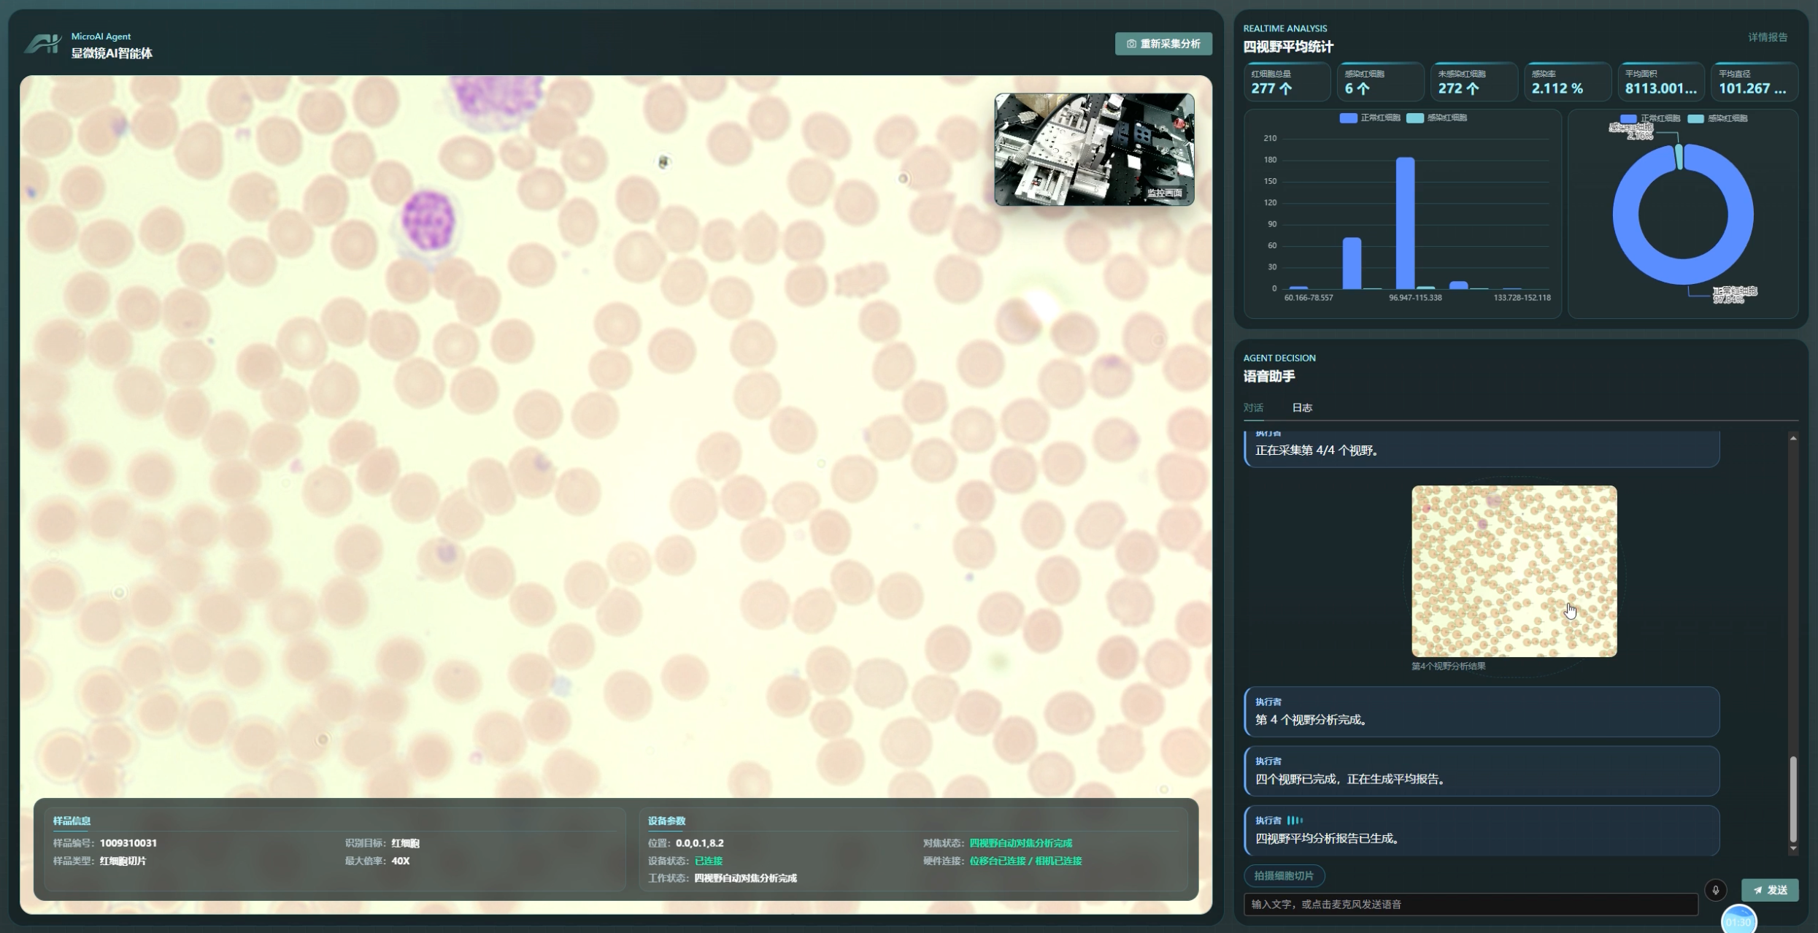1818x933 pixels.
Task: Toggle 正常红细胞 legend in bar chart
Action: click(1370, 118)
